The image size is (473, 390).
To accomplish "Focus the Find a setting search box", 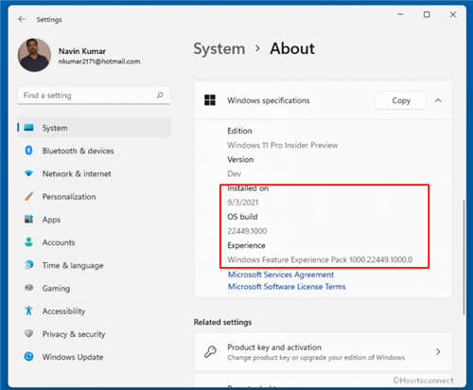I will (94, 96).
